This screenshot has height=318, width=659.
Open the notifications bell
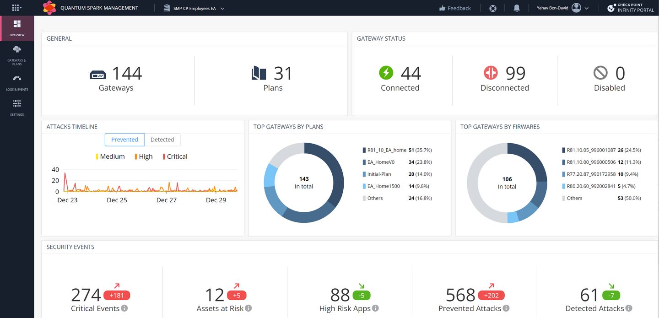[x=517, y=7]
